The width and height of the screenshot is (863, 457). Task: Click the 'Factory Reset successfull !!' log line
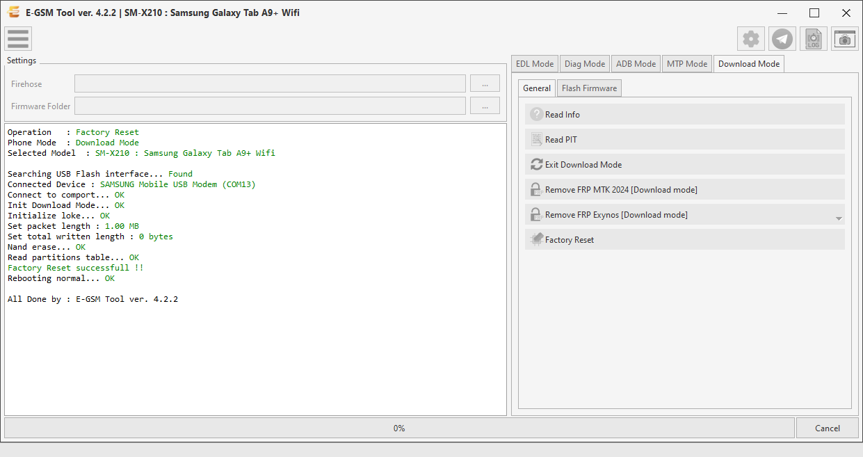[76, 268]
